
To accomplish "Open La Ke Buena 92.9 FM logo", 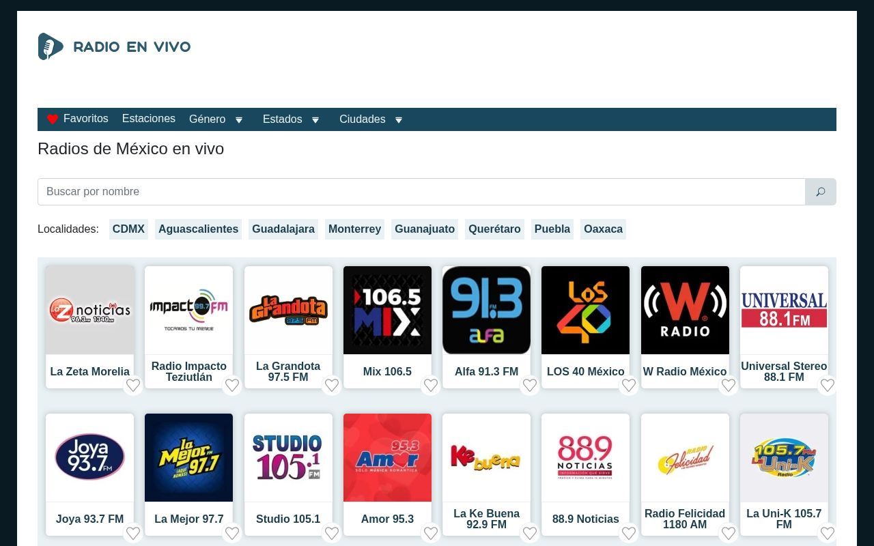I will coord(486,457).
